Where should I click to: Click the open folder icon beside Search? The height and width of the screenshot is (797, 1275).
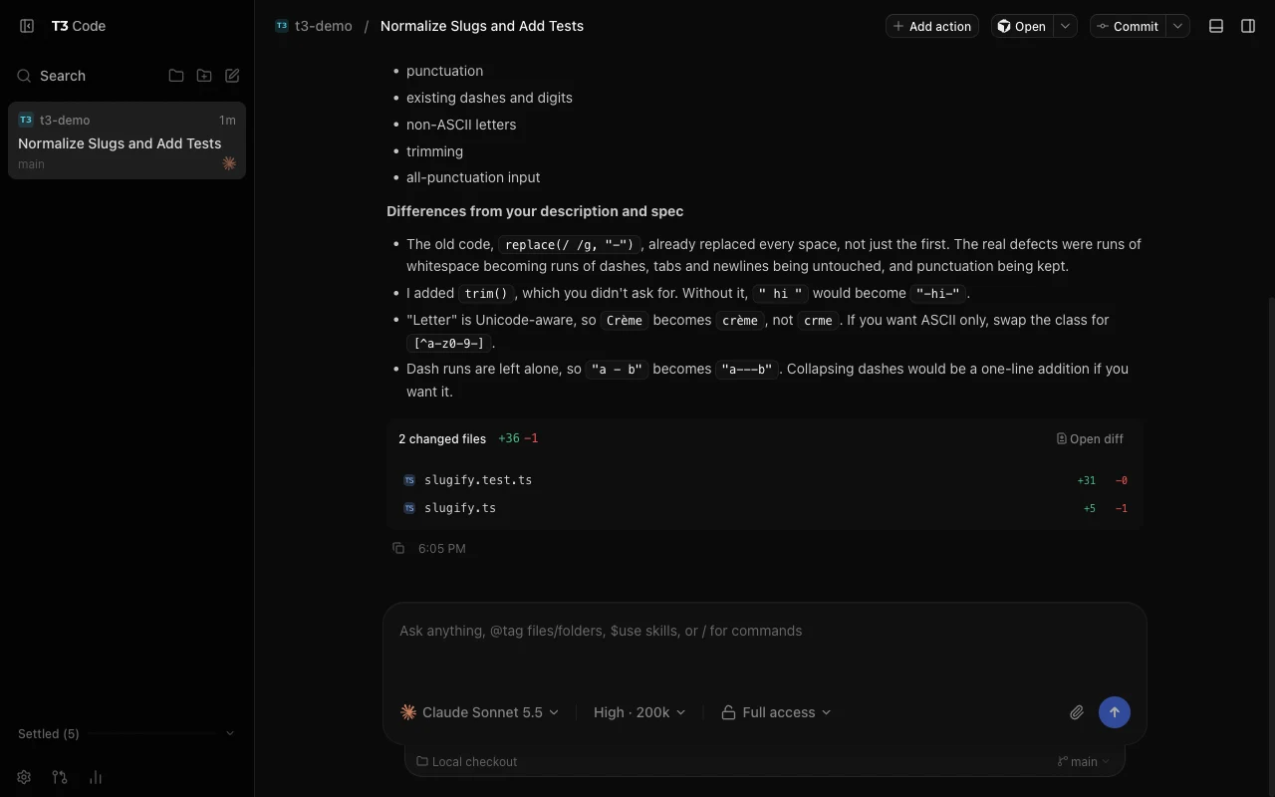click(176, 76)
